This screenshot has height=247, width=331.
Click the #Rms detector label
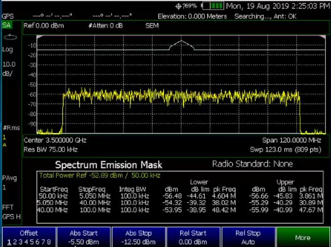pos(11,128)
